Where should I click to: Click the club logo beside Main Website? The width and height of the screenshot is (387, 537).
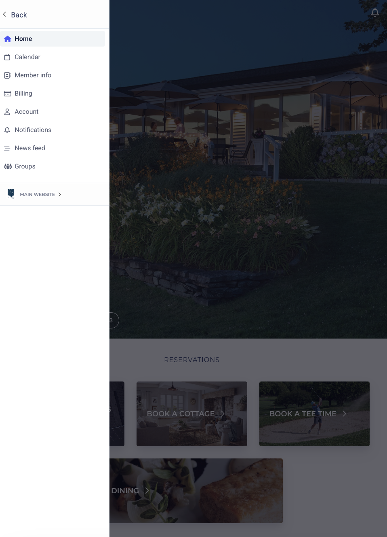click(x=11, y=194)
